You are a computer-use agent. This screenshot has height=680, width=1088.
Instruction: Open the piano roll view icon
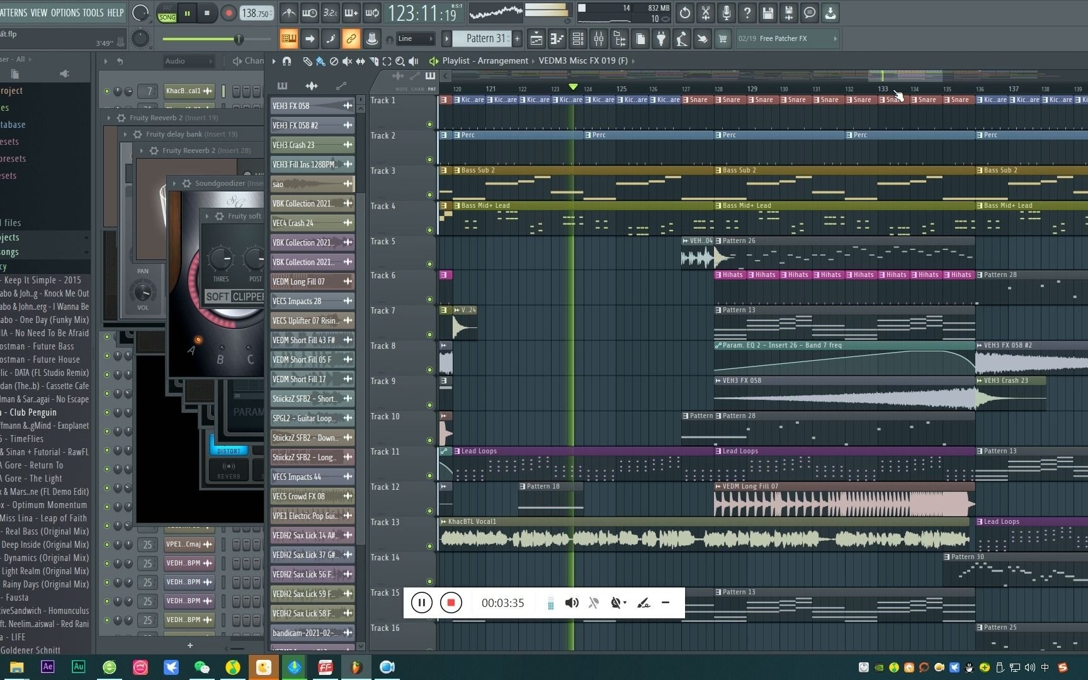point(557,39)
